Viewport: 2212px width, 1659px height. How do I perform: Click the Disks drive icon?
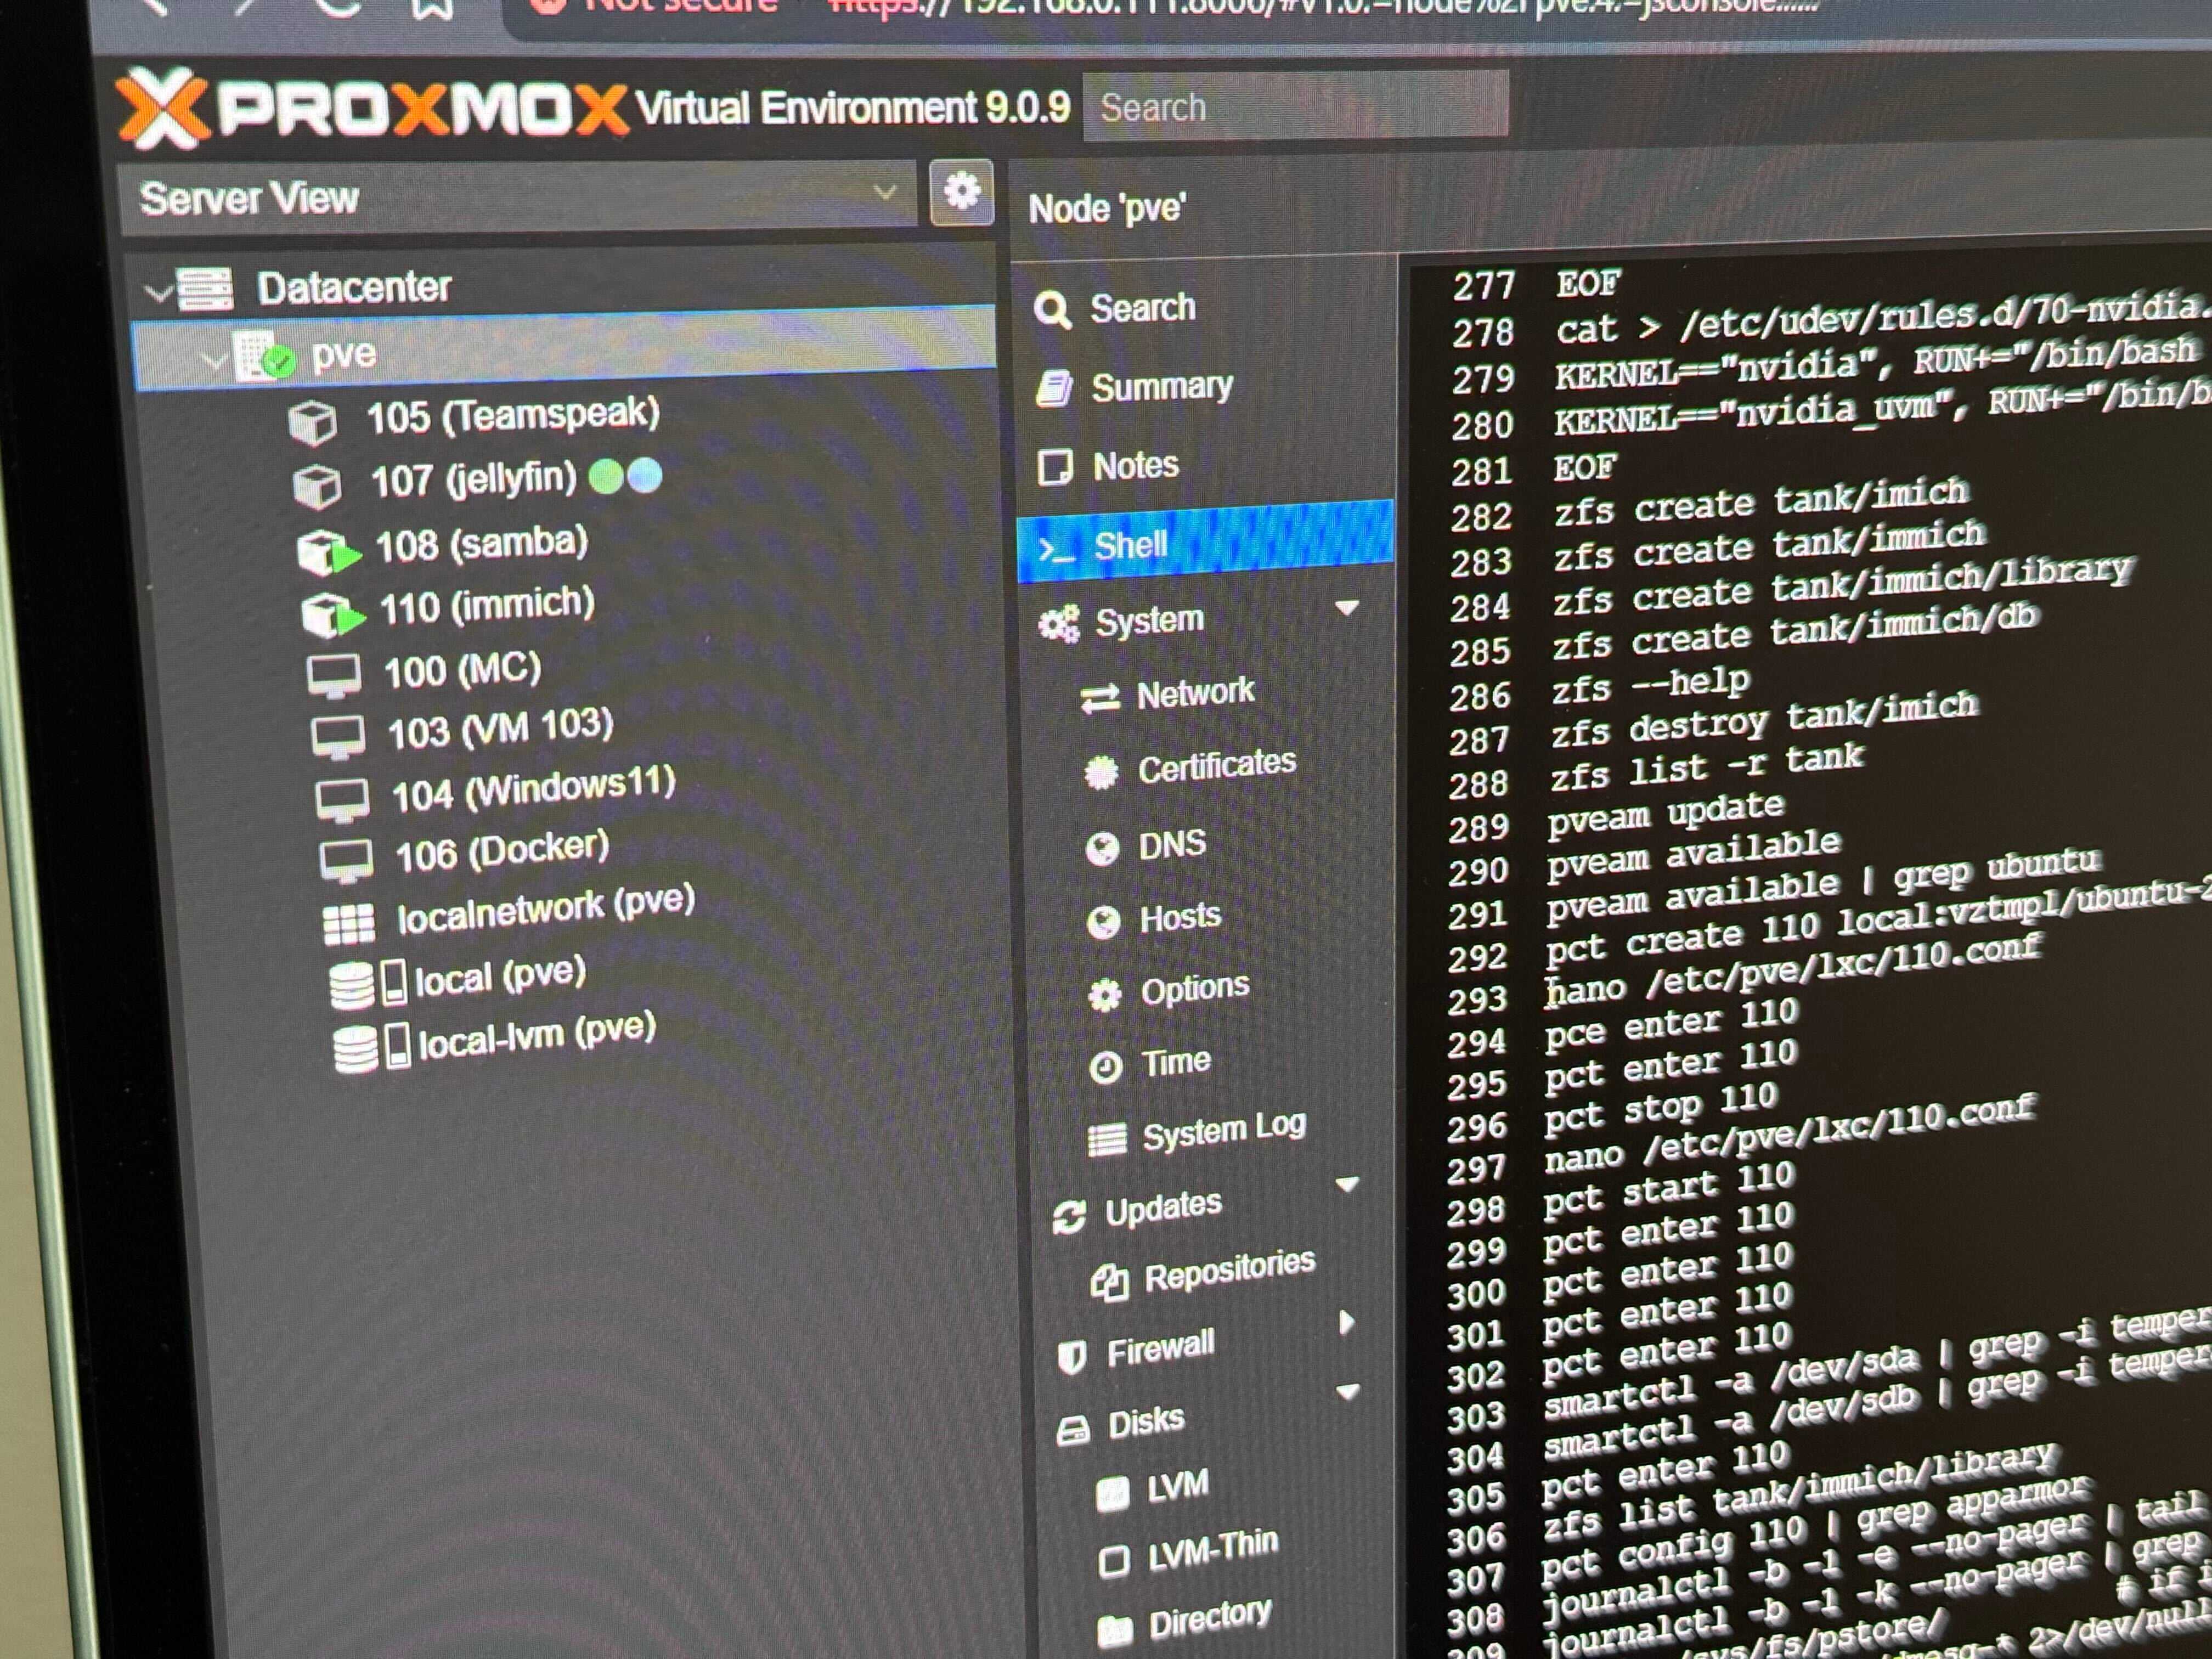(1073, 1431)
